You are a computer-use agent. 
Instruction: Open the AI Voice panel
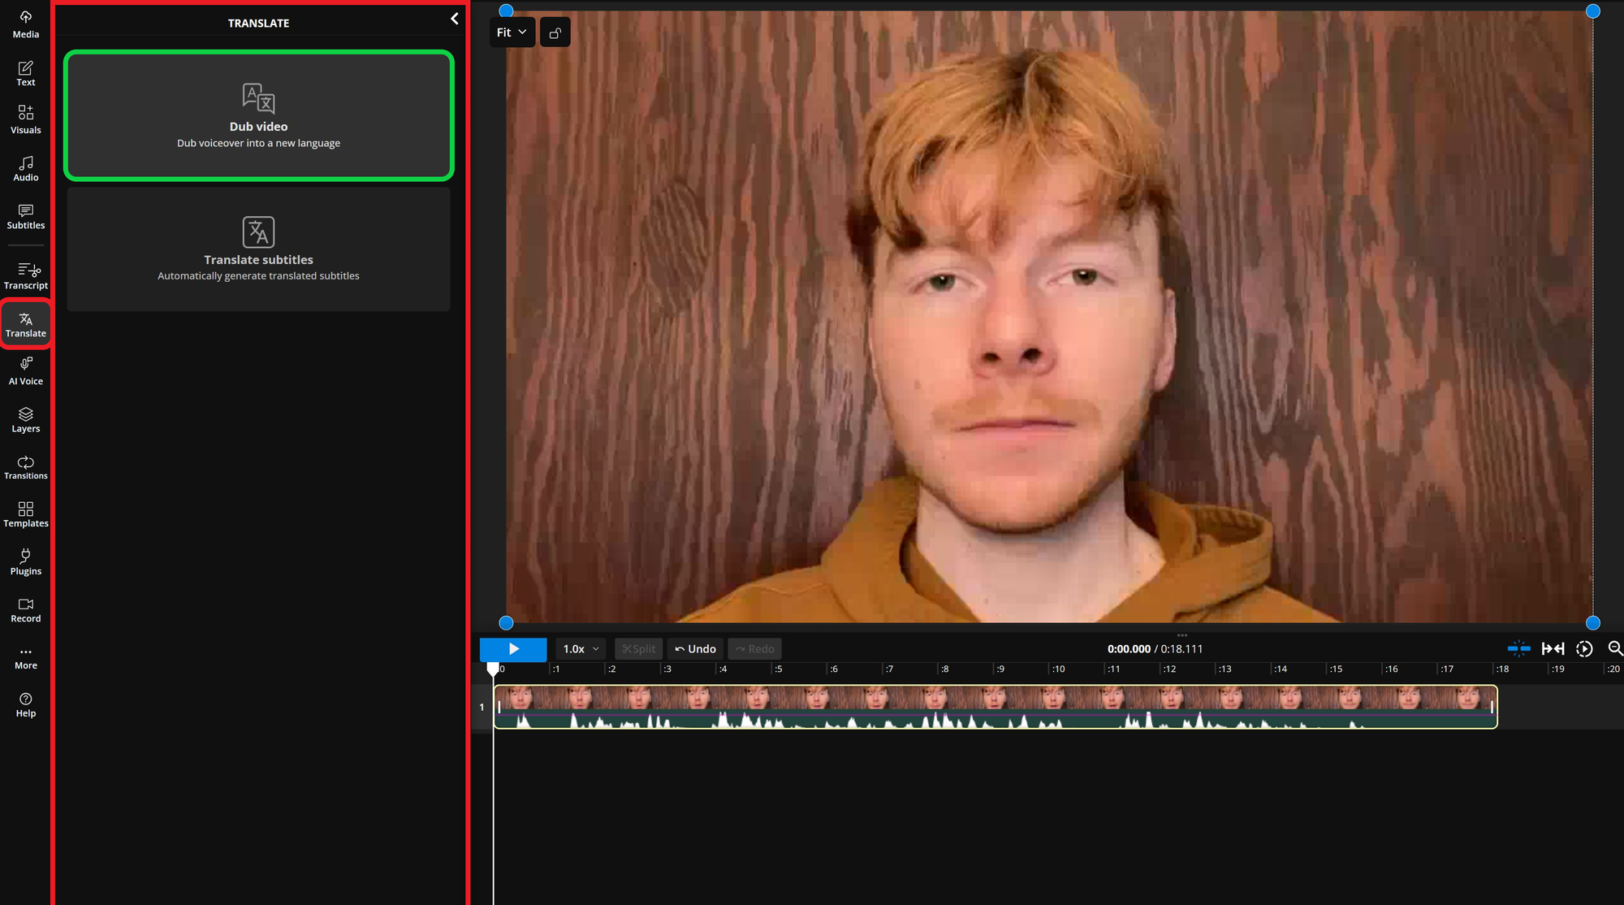click(x=25, y=371)
